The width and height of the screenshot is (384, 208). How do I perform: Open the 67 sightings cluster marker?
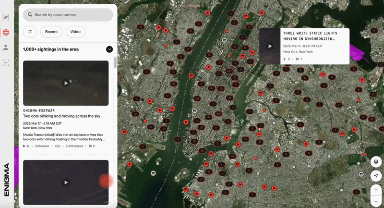click(x=249, y=27)
